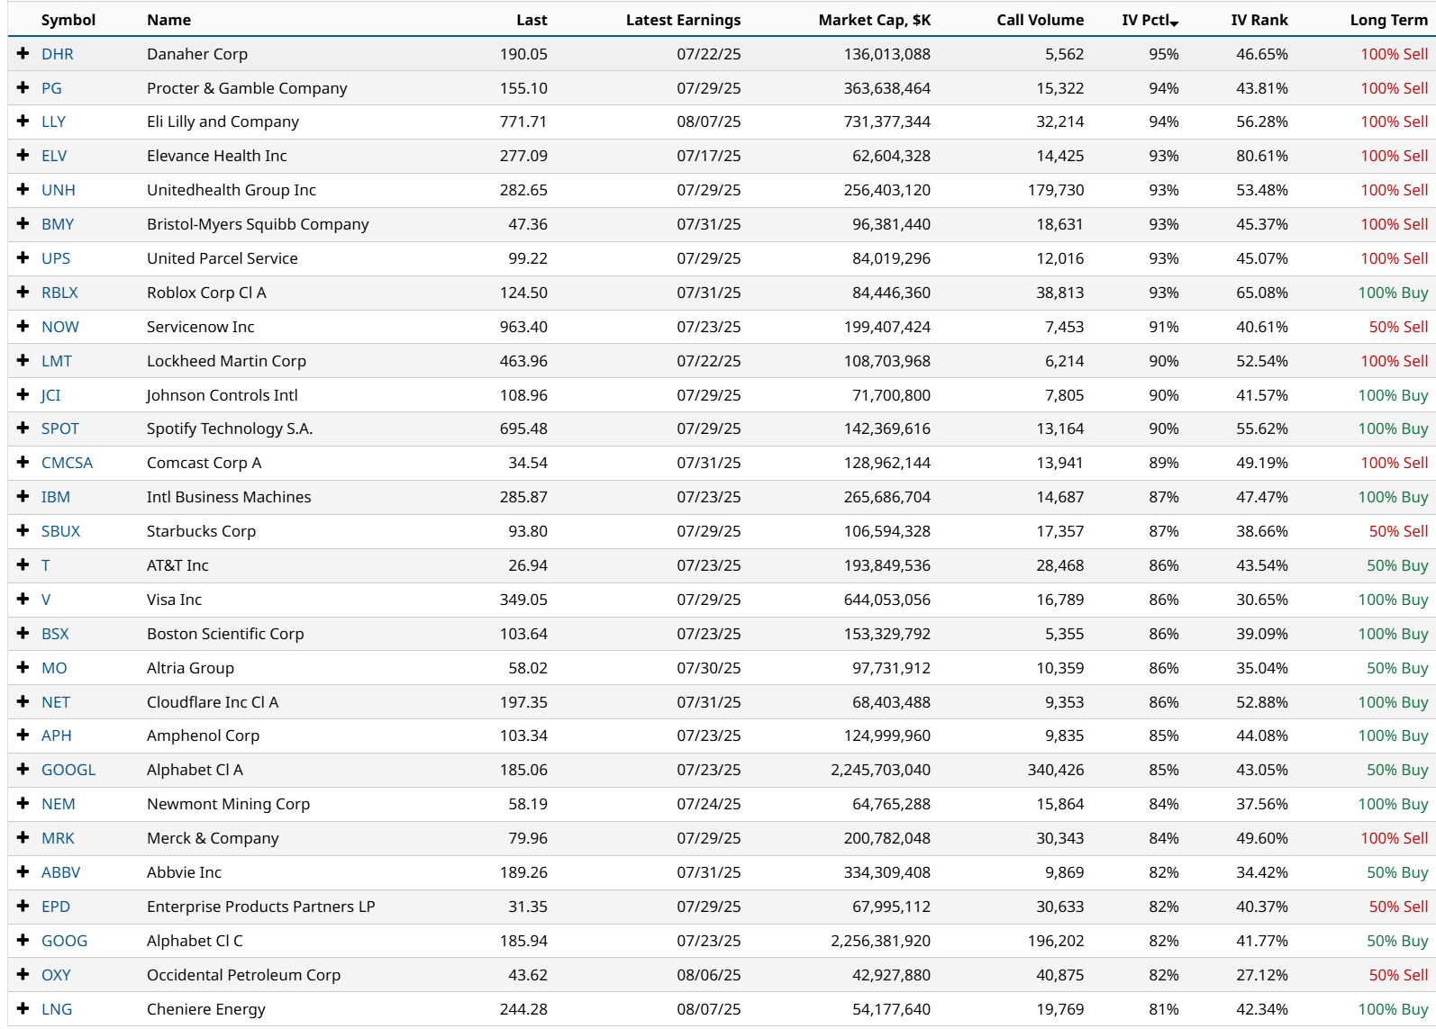The image size is (1436, 1029).
Task: Expand the PG row plus icon
Action: pos(23,88)
